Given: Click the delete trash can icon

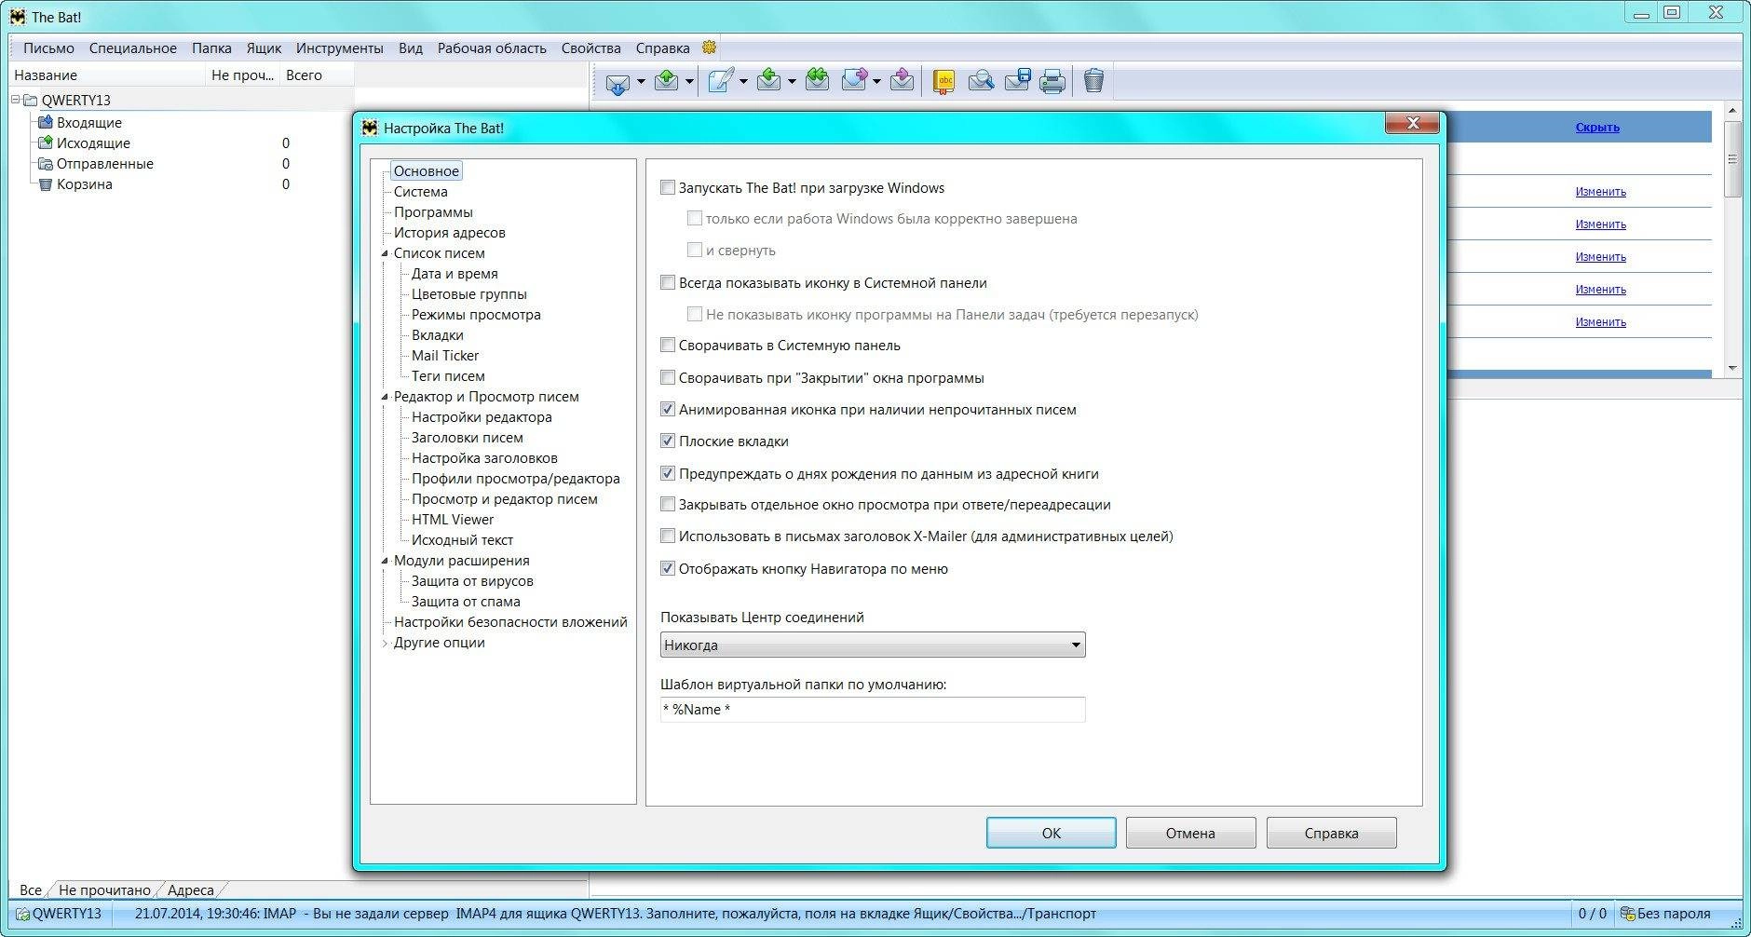Looking at the screenshot, I should (x=1094, y=81).
